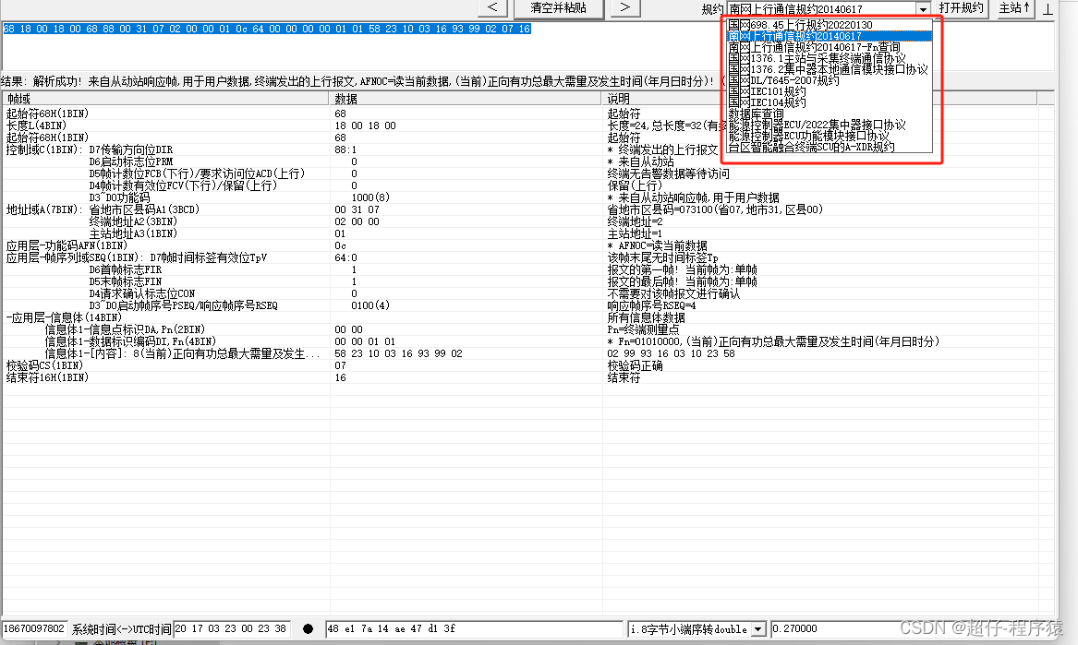
Task: Select the D4帧计数有效位FCV row
Action: pyautogui.click(x=528, y=185)
